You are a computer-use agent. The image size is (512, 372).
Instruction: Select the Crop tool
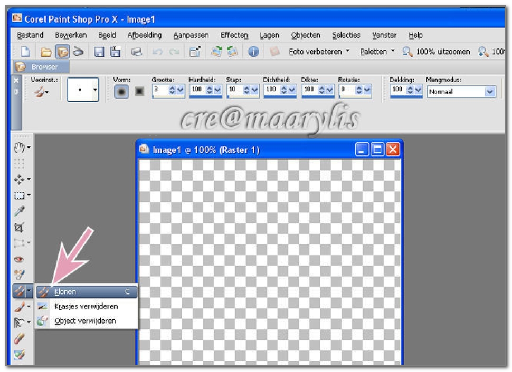click(x=19, y=227)
